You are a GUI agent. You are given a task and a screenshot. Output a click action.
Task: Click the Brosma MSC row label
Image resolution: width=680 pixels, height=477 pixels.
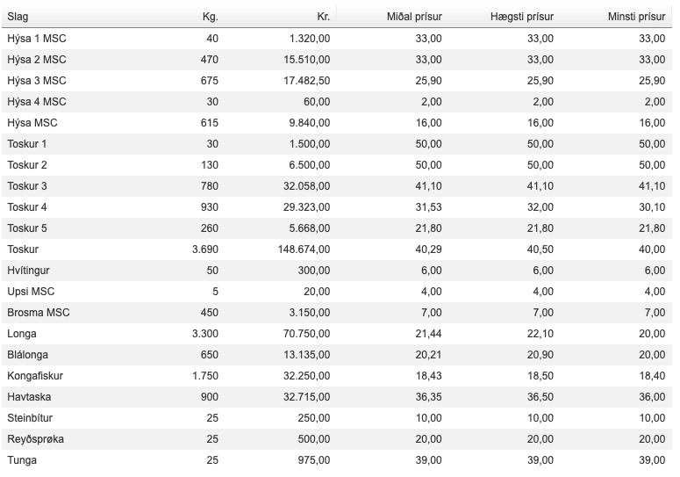pyautogui.click(x=38, y=312)
